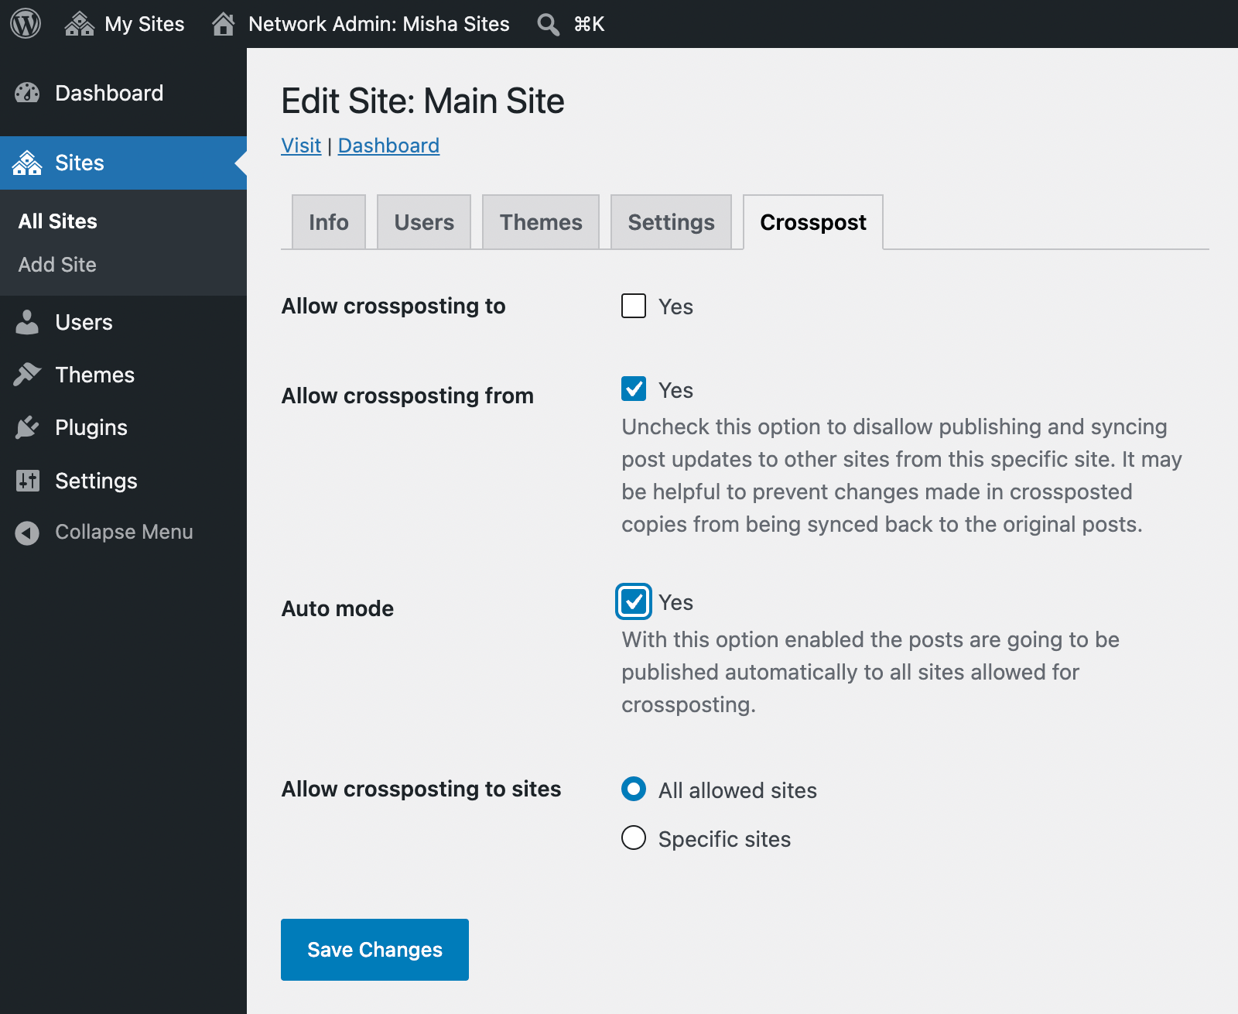Open My Sites in admin bar
The image size is (1238, 1014).
144,24
